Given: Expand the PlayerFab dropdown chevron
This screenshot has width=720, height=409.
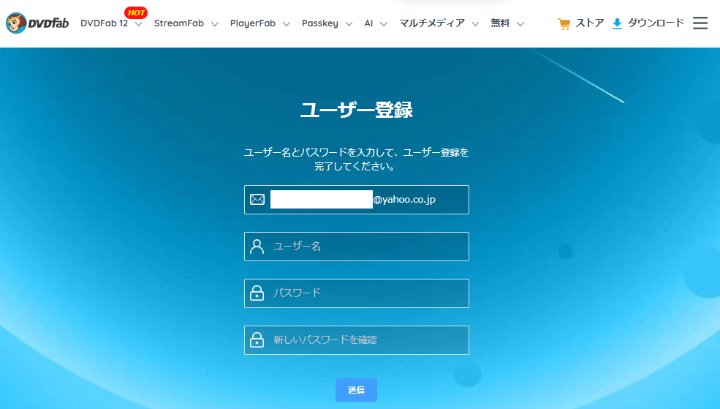Looking at the screenshot, I should click(286, 24).
